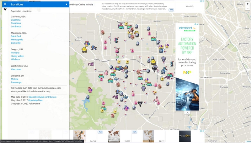The width and height of the screenshot is (251, 143).
Task: Click the orange striped egg west of Sunnyvale
Action: click(x=103, y=32)
